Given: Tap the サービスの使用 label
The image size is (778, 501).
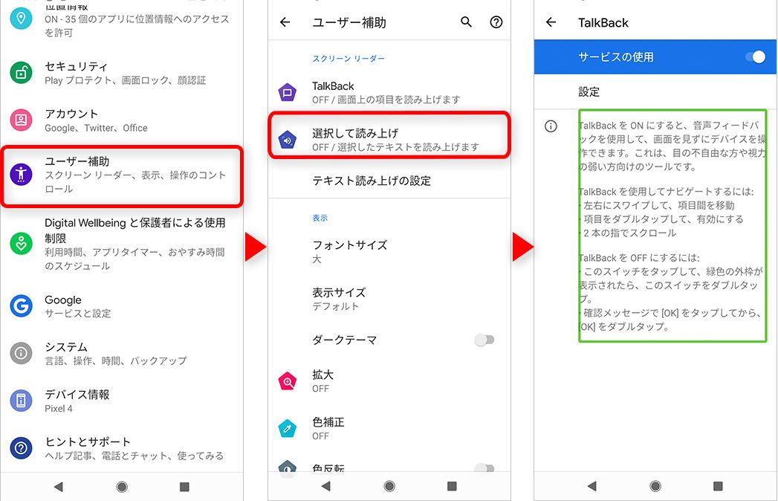Looking at the screenshot, I should tap(616, 57).
